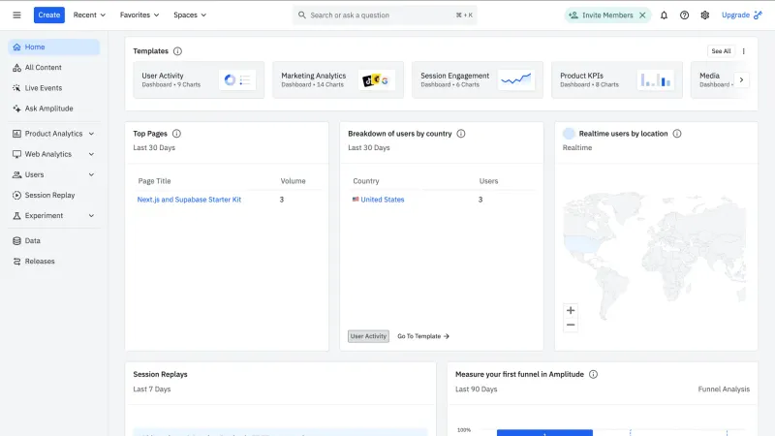
Task: Open the United States country link
Action: tap(382, 200)
